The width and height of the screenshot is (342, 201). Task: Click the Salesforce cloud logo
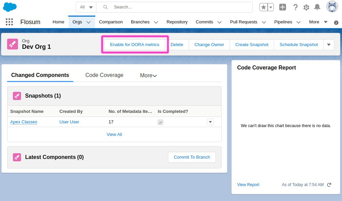(9, 7)
